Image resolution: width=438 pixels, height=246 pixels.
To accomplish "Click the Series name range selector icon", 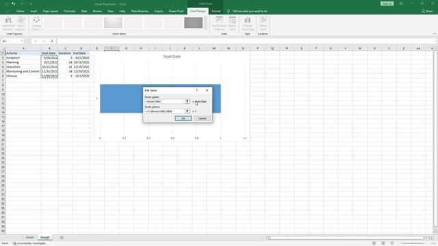I will [x=187, y=102].
